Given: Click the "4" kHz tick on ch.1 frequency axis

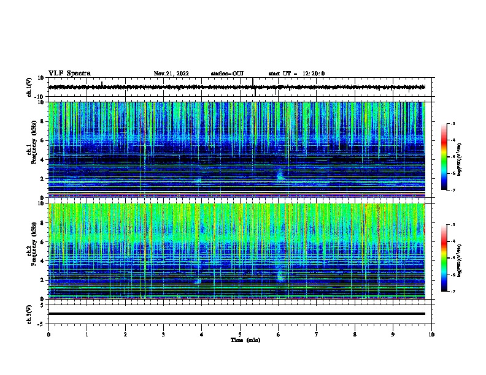Looking at the screenshot, I should tap(42, 160).
